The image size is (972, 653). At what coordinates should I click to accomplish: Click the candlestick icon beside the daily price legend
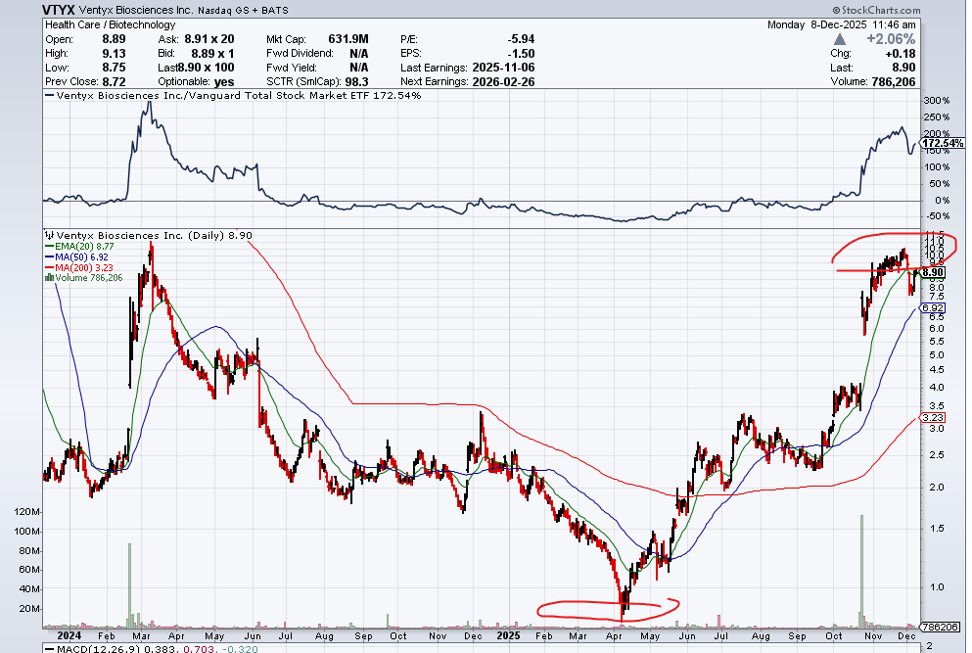coord(50,236)
